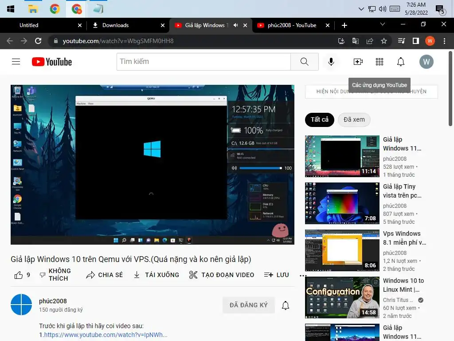Click the video player to pause
This screenshot has width=454, height=341.
[x=153, y=164]
